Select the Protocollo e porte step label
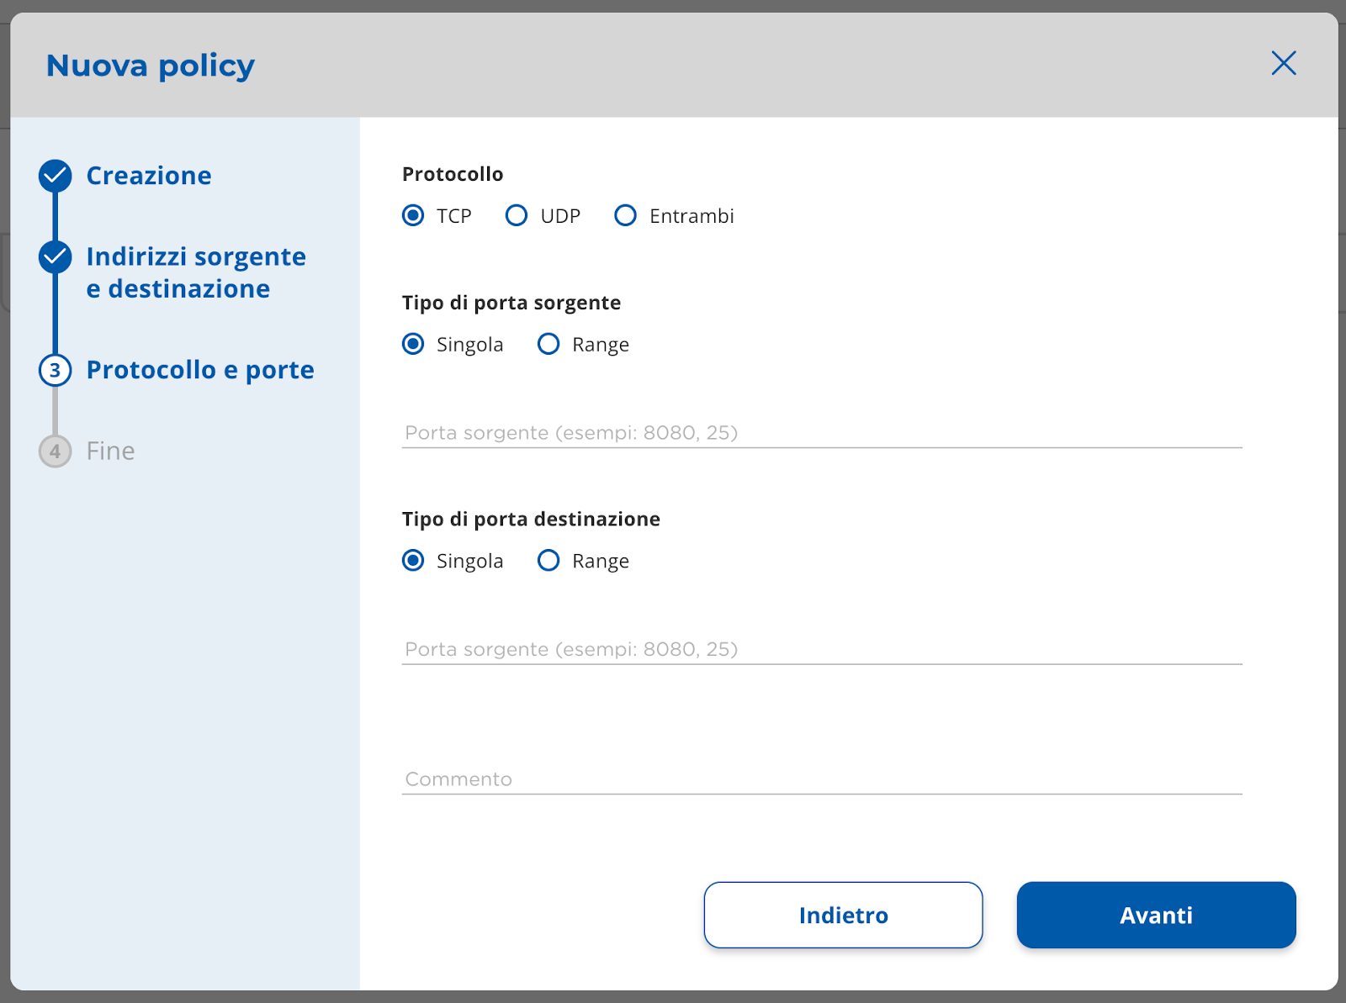The image size is (1346, 1003). [x=200, y=370]
